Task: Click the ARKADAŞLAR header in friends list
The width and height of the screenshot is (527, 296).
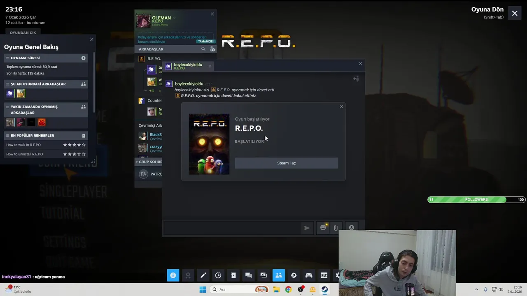Action: (151, 49)
